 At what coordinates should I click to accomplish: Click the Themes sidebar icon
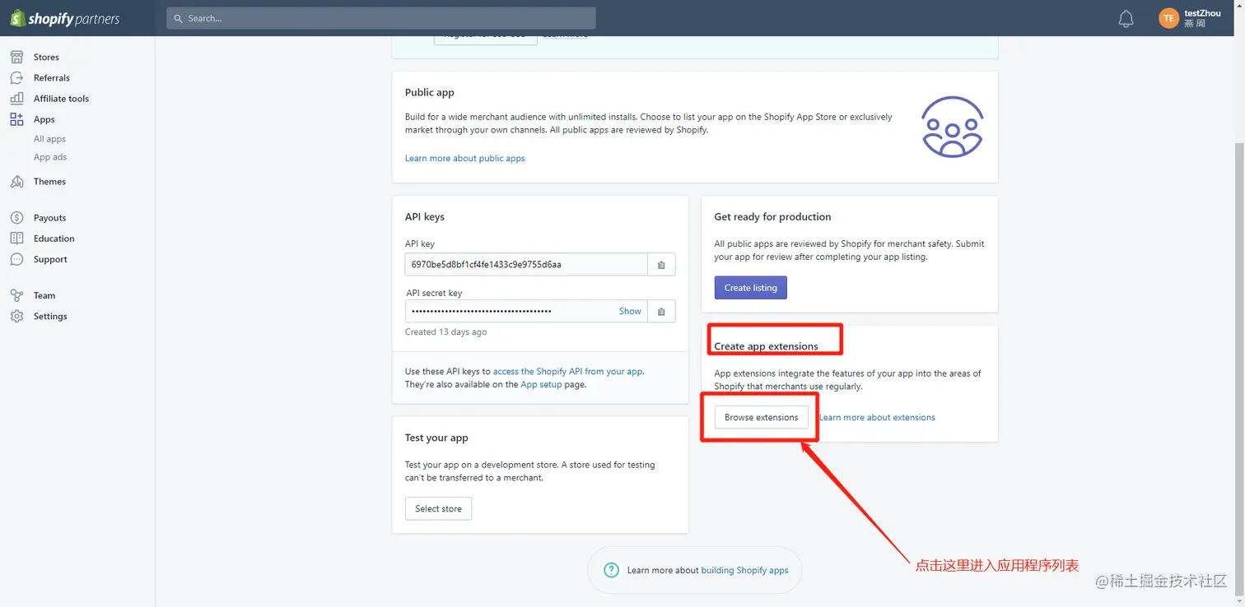tap(16, 181)
